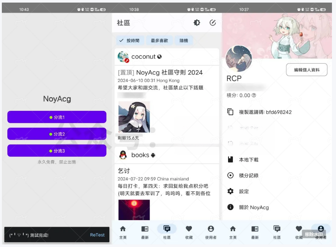Open coconut's user avatar
Screen dimensions: 336x247
pyautogui.click(x=123, y=57)
